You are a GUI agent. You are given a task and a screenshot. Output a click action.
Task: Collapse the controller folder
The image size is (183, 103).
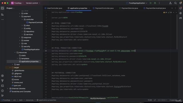pos(22,19)
